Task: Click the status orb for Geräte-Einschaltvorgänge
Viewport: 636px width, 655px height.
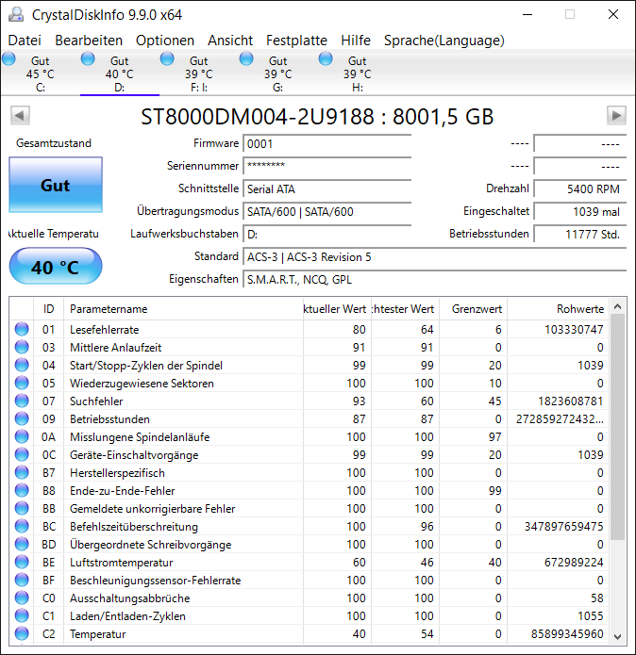Action: click(x=22, y=455)
